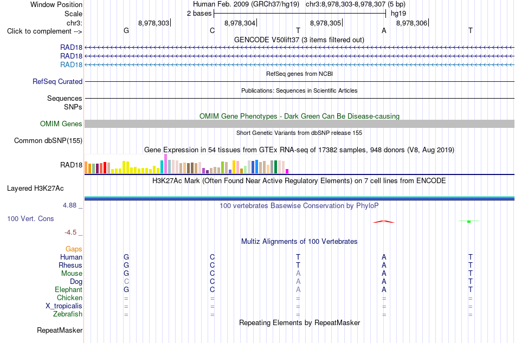The width and height of the screenshot is (515, 343).
Task: Click the green PhyloP conservation mark
Action: (469, 222)
